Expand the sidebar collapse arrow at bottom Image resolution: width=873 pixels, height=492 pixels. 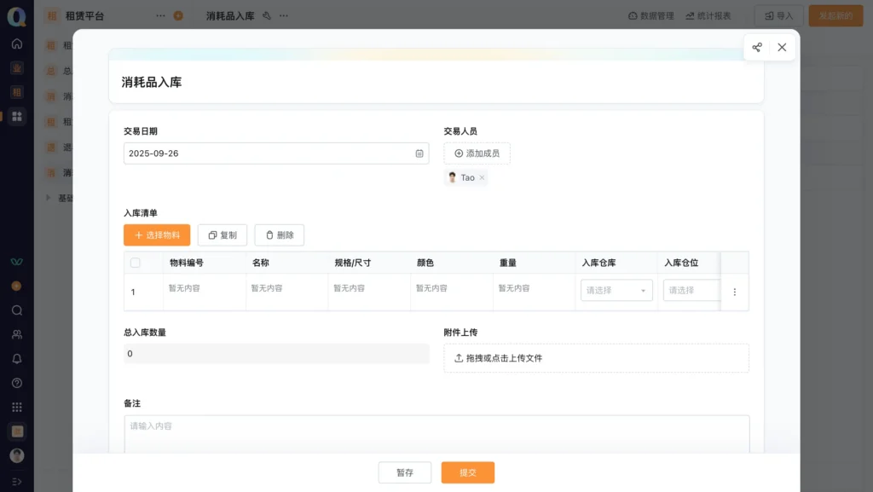17,481
